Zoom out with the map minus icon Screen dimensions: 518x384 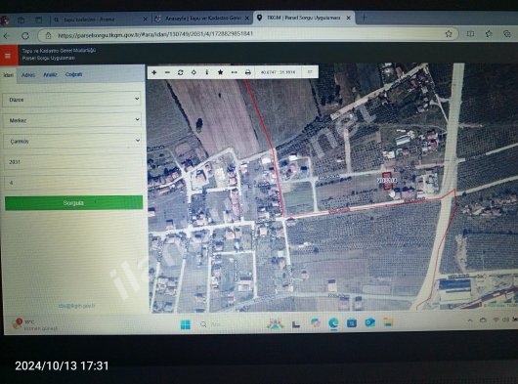tap(167, 72)
